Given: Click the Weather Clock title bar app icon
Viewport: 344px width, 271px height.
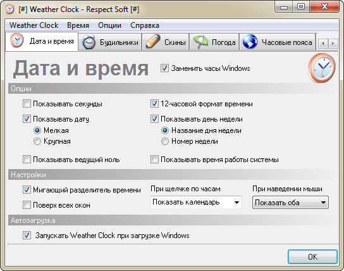Looking at the screenshot, I should (9, 9).
